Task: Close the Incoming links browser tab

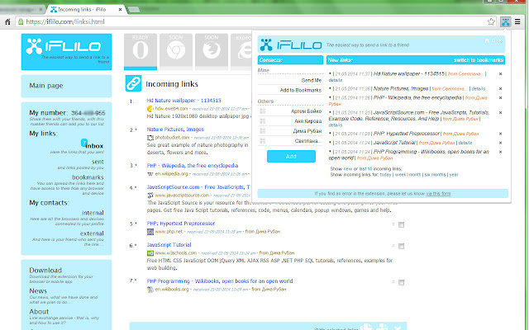Action: pyautogui.click(x=120, y=9)
